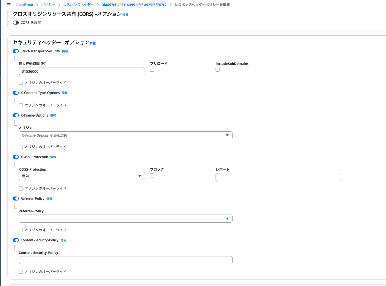
Task: Switch off the X-Frame-Options toggle
Action: [x=16, y=115]
